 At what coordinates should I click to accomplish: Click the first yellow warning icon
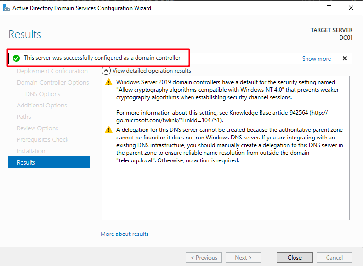click(109, 82)
